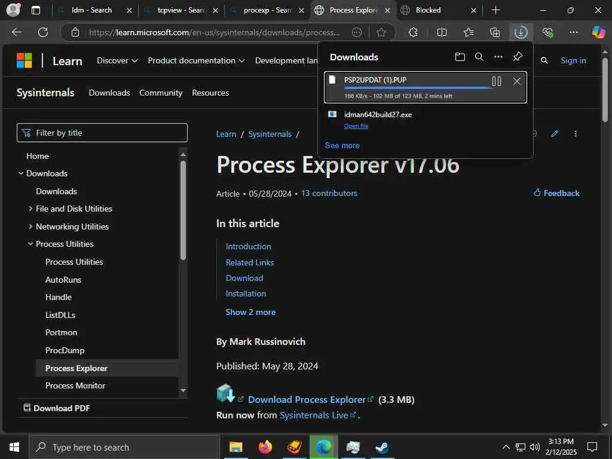The image size is (612, 459).
Task: Open Firefox from the taskbar
Action: (265, 447)
